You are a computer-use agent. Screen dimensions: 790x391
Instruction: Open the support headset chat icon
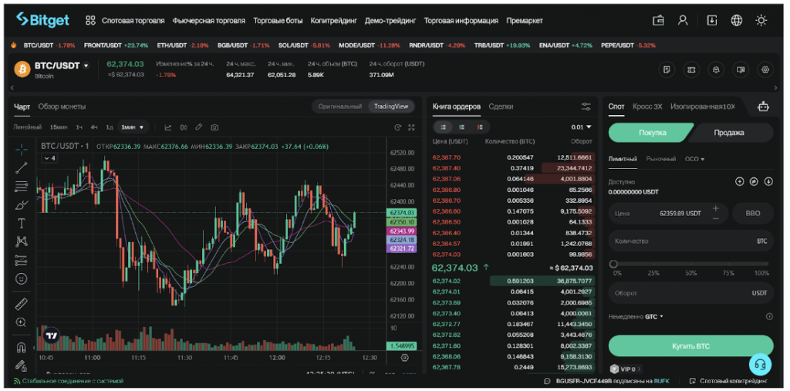coord(760,364)
